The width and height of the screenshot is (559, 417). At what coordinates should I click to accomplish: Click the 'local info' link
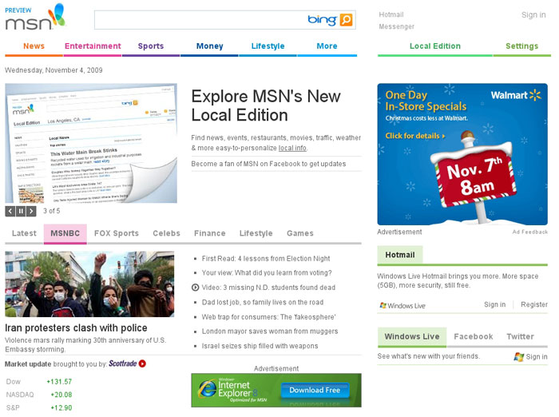click(292, 148)
